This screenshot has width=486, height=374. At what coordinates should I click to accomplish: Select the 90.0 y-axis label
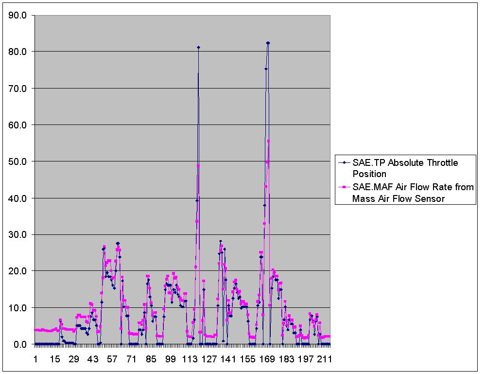17,15
